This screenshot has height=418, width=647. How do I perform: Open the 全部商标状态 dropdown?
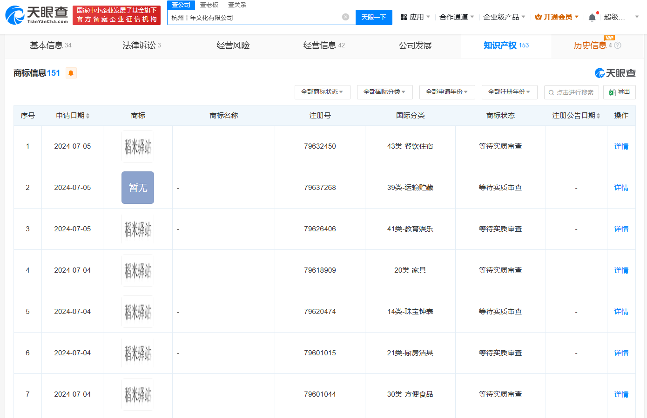[x=322, y=92]
